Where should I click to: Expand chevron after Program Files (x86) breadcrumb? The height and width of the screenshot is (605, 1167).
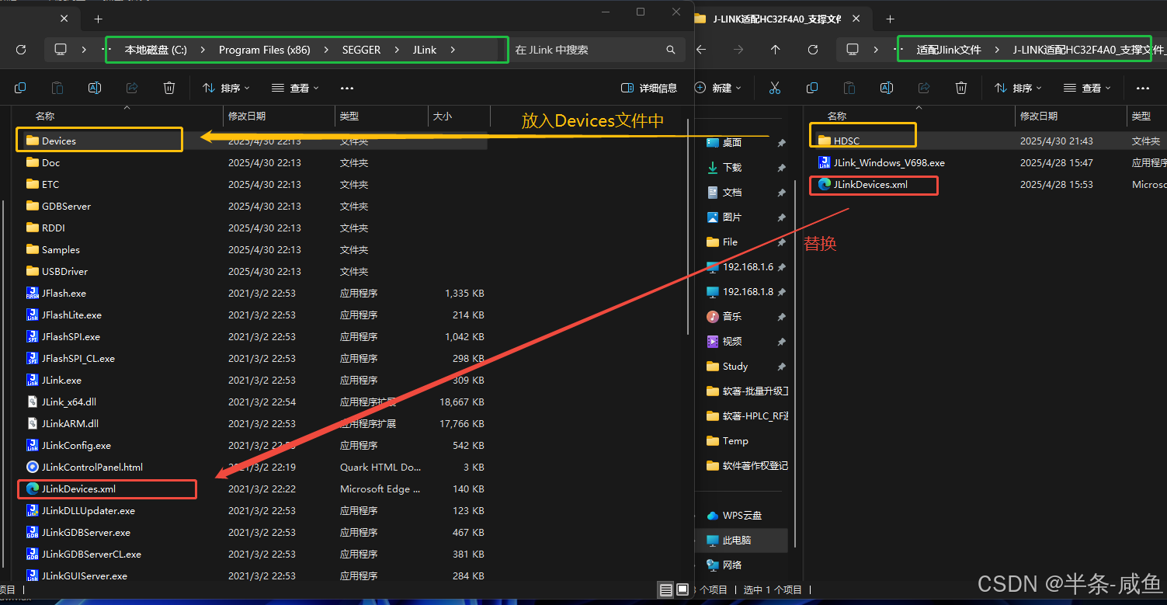click(326, 50)
